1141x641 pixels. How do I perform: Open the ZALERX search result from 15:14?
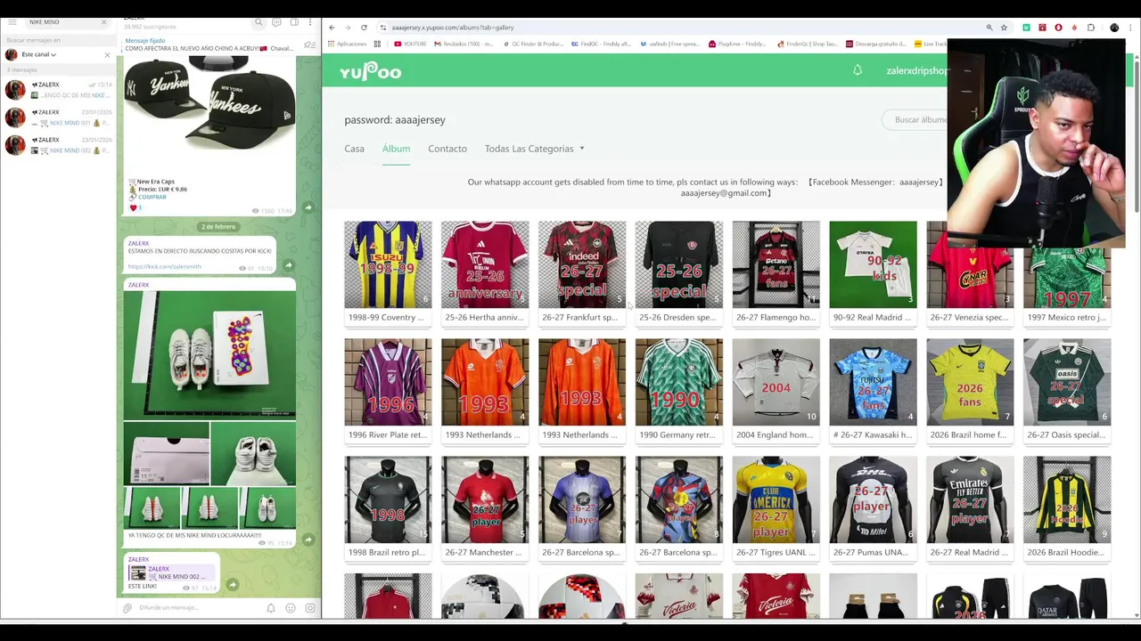[58, 90]
